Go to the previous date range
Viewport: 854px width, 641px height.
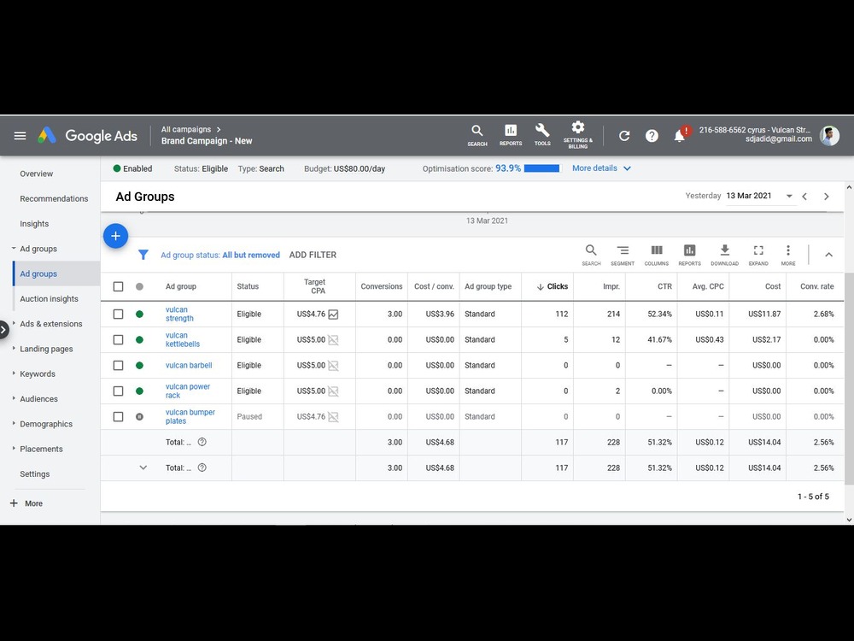pyautogui.click(x=804, y=197)
